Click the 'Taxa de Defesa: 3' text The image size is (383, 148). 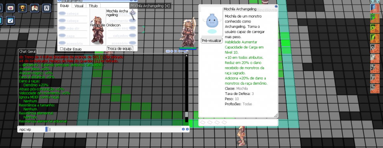tap(239, 93)
